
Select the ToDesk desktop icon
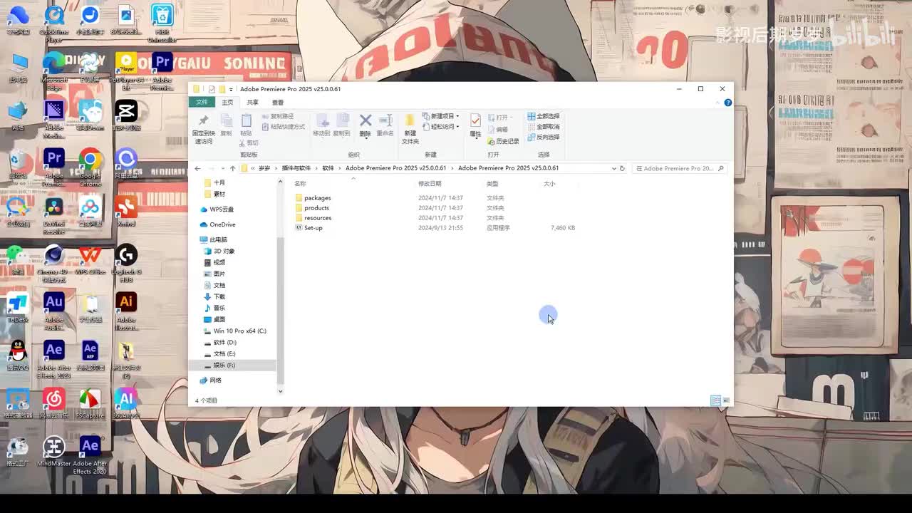(x=18, y=308)
